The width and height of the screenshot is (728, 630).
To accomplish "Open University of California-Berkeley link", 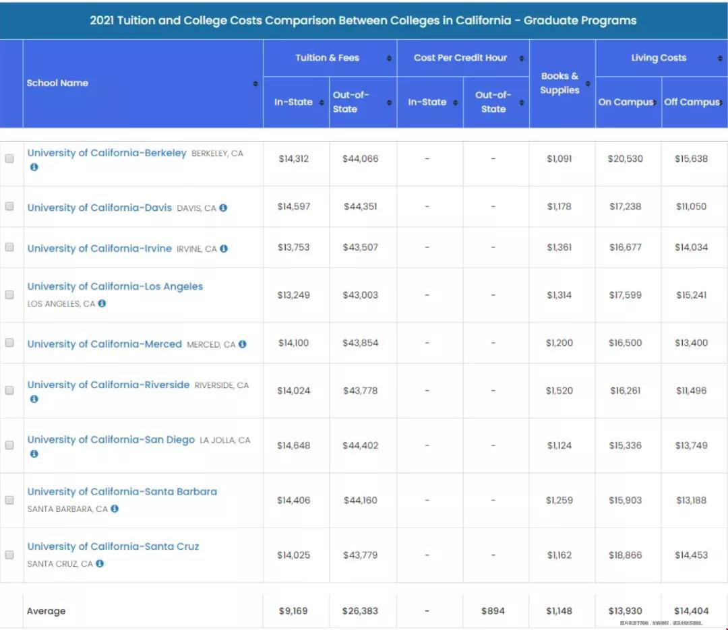I will point(107,153).
